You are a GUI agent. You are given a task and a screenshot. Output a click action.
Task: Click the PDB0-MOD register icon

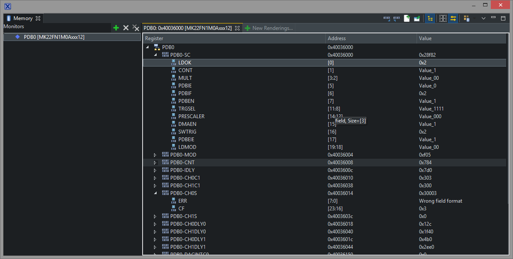click(x=165, y=155)
